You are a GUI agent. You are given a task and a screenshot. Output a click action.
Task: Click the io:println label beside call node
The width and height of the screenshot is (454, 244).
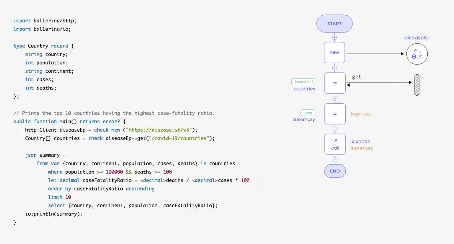363,141
